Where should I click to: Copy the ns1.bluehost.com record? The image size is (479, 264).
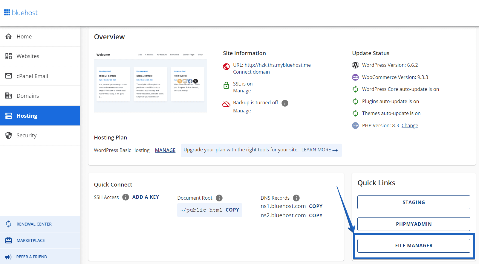(316, 206)
